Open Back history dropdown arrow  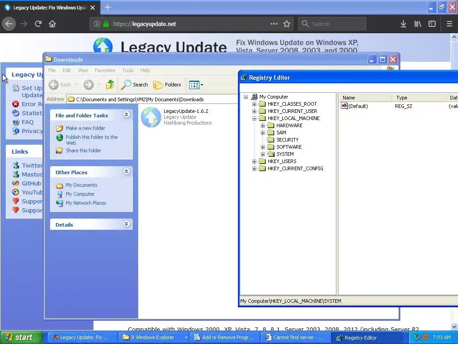(76, 85)
